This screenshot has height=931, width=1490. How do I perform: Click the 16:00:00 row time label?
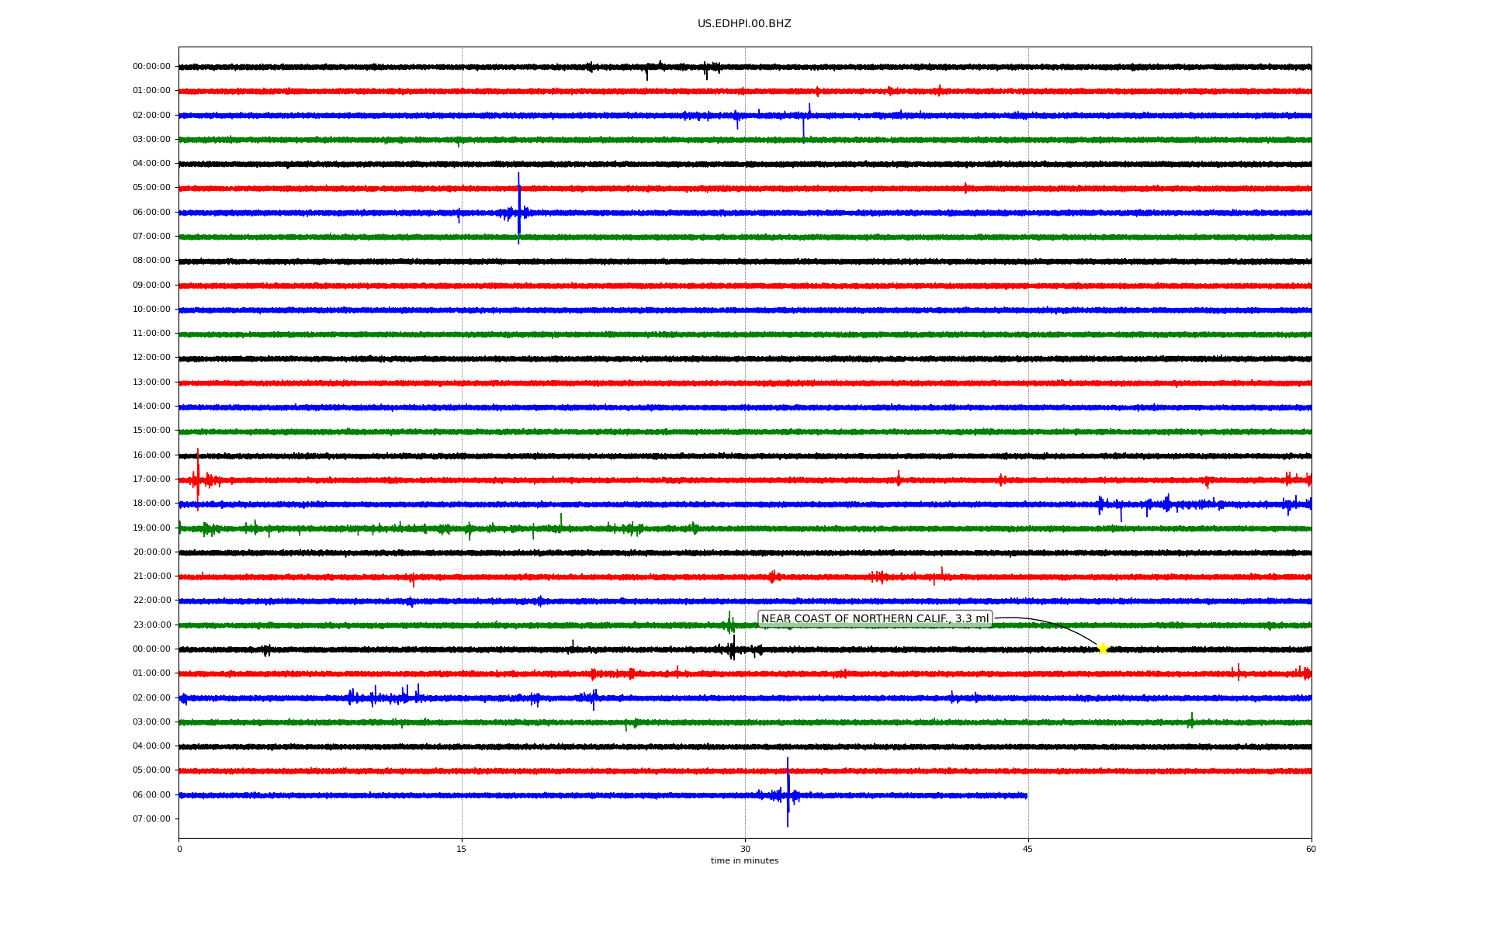click(151, 455)
